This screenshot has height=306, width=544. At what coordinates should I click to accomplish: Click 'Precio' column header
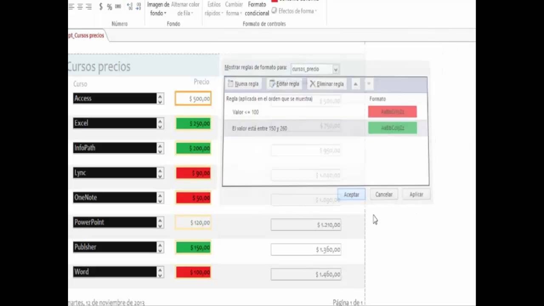(x=201, y=82)
